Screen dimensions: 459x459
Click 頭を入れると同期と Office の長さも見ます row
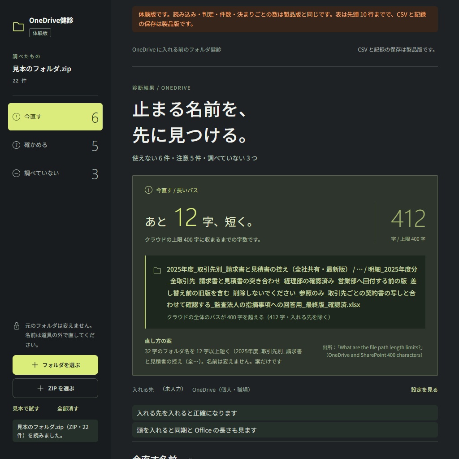coord(285,430)
